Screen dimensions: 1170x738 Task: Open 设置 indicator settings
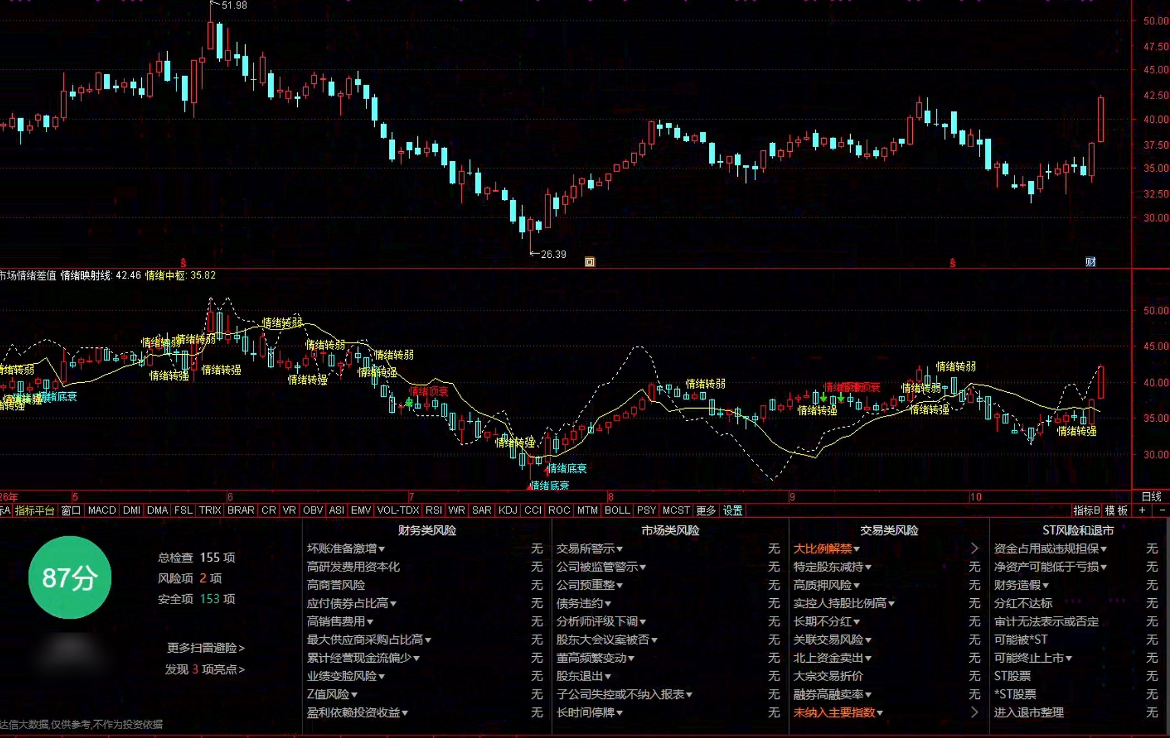[733, 510]
